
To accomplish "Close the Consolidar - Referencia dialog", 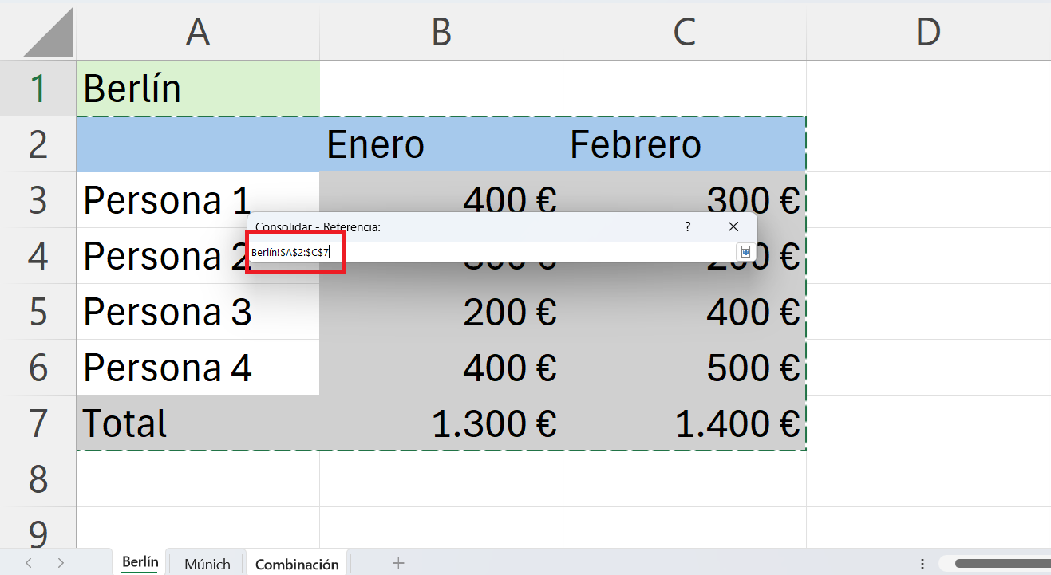I will click(x=733, y=227).
